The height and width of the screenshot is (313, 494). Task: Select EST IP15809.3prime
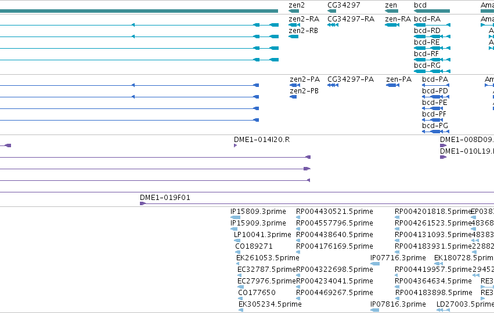tap(258, 212)
